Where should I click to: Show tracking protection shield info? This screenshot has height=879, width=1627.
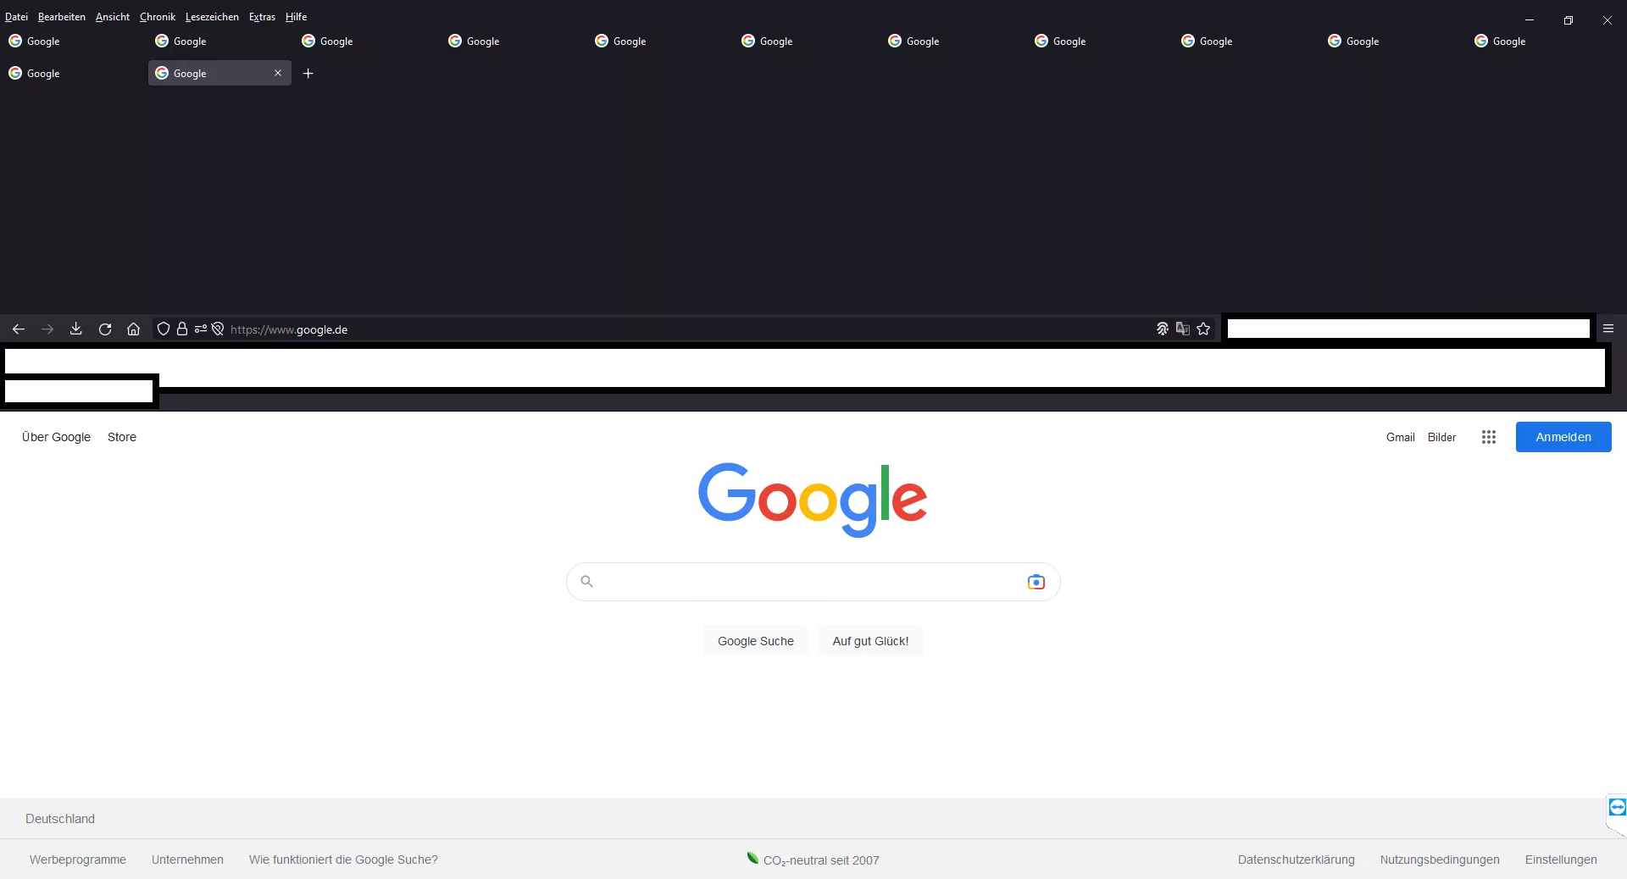tap(164, 329)
